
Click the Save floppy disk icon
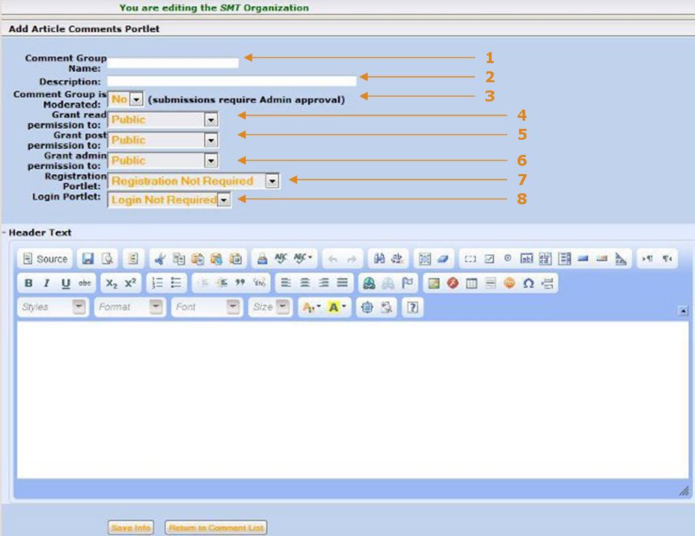pyautogui.click(x=88, y=258)
